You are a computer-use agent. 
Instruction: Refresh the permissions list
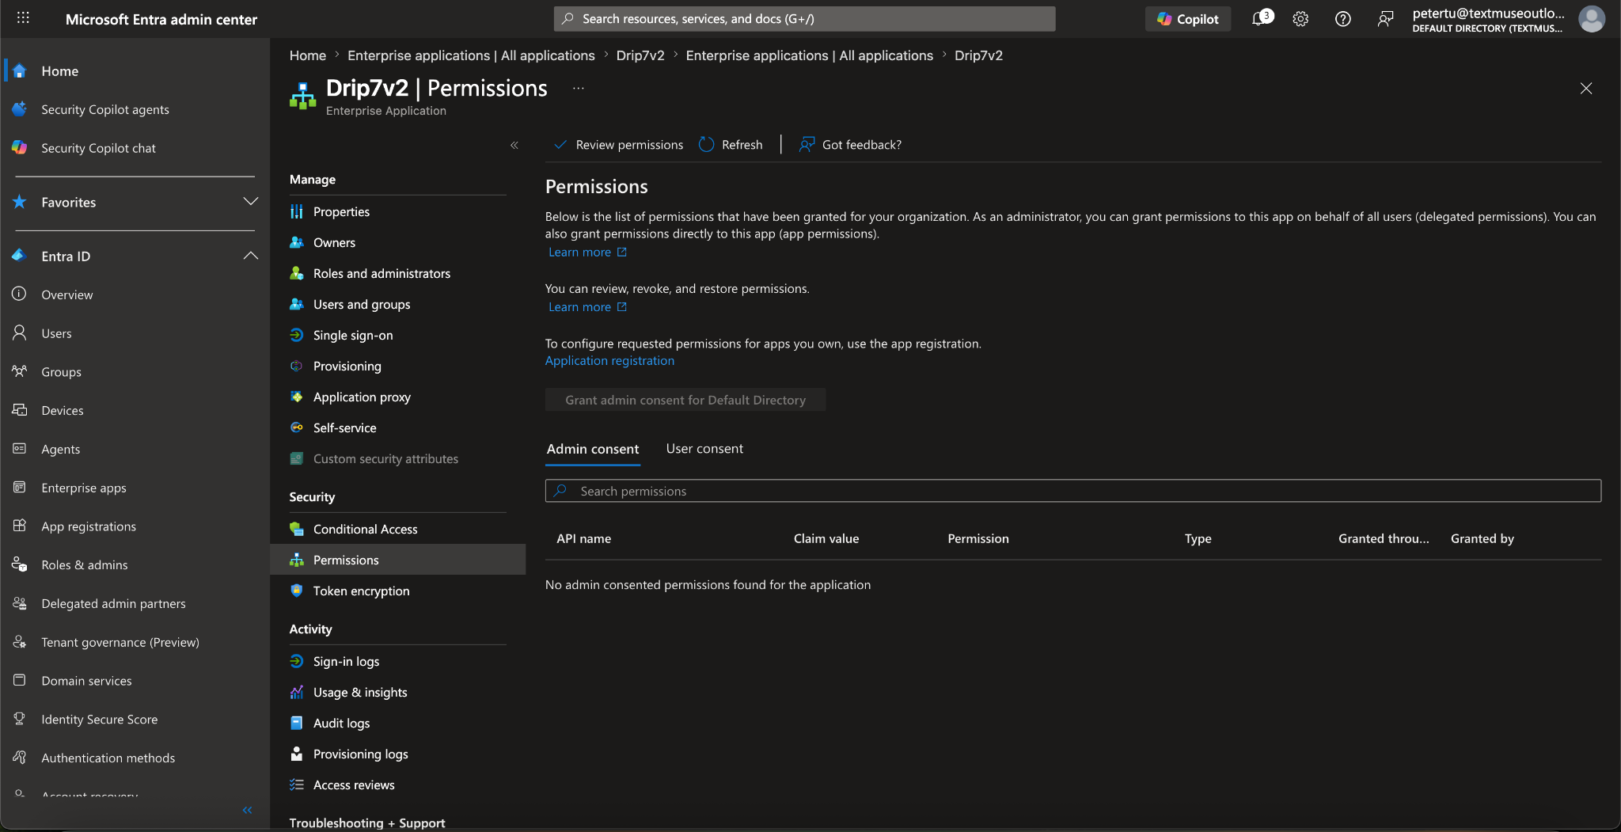click(731, 145)
